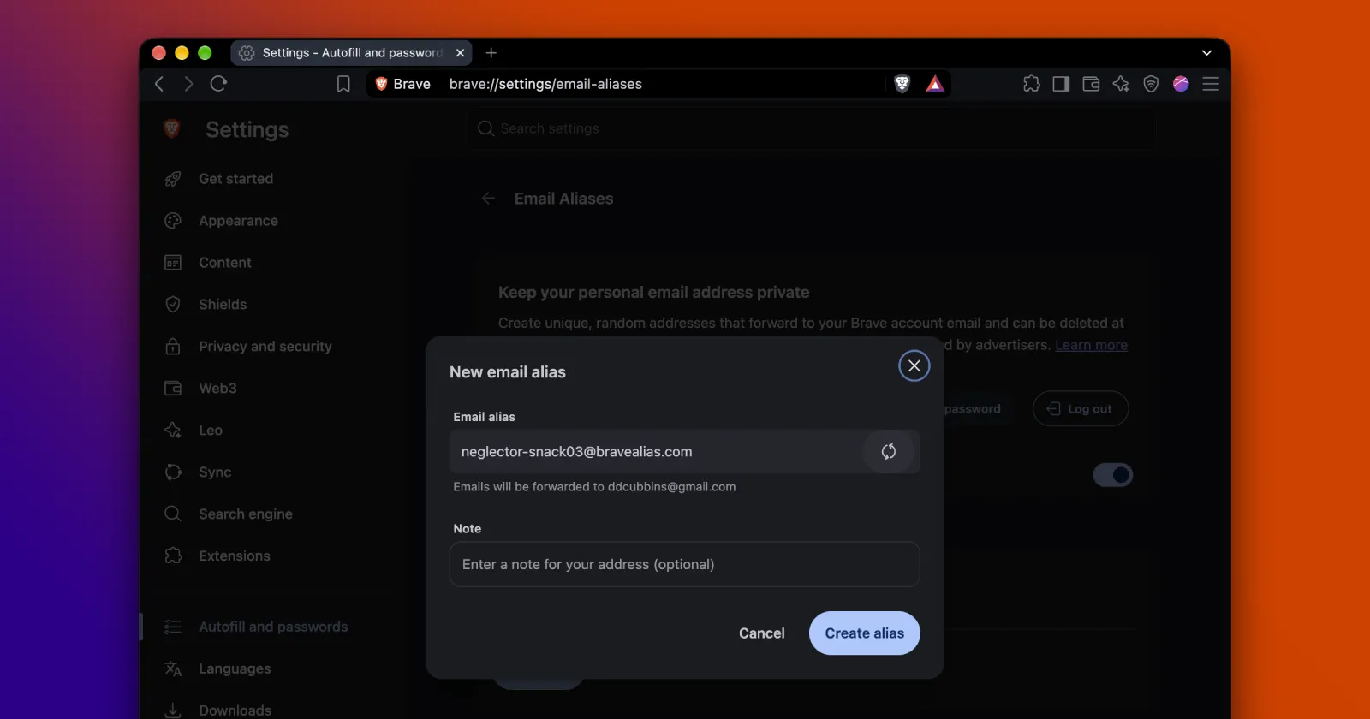Focus the Note input field

pos(684,564)
